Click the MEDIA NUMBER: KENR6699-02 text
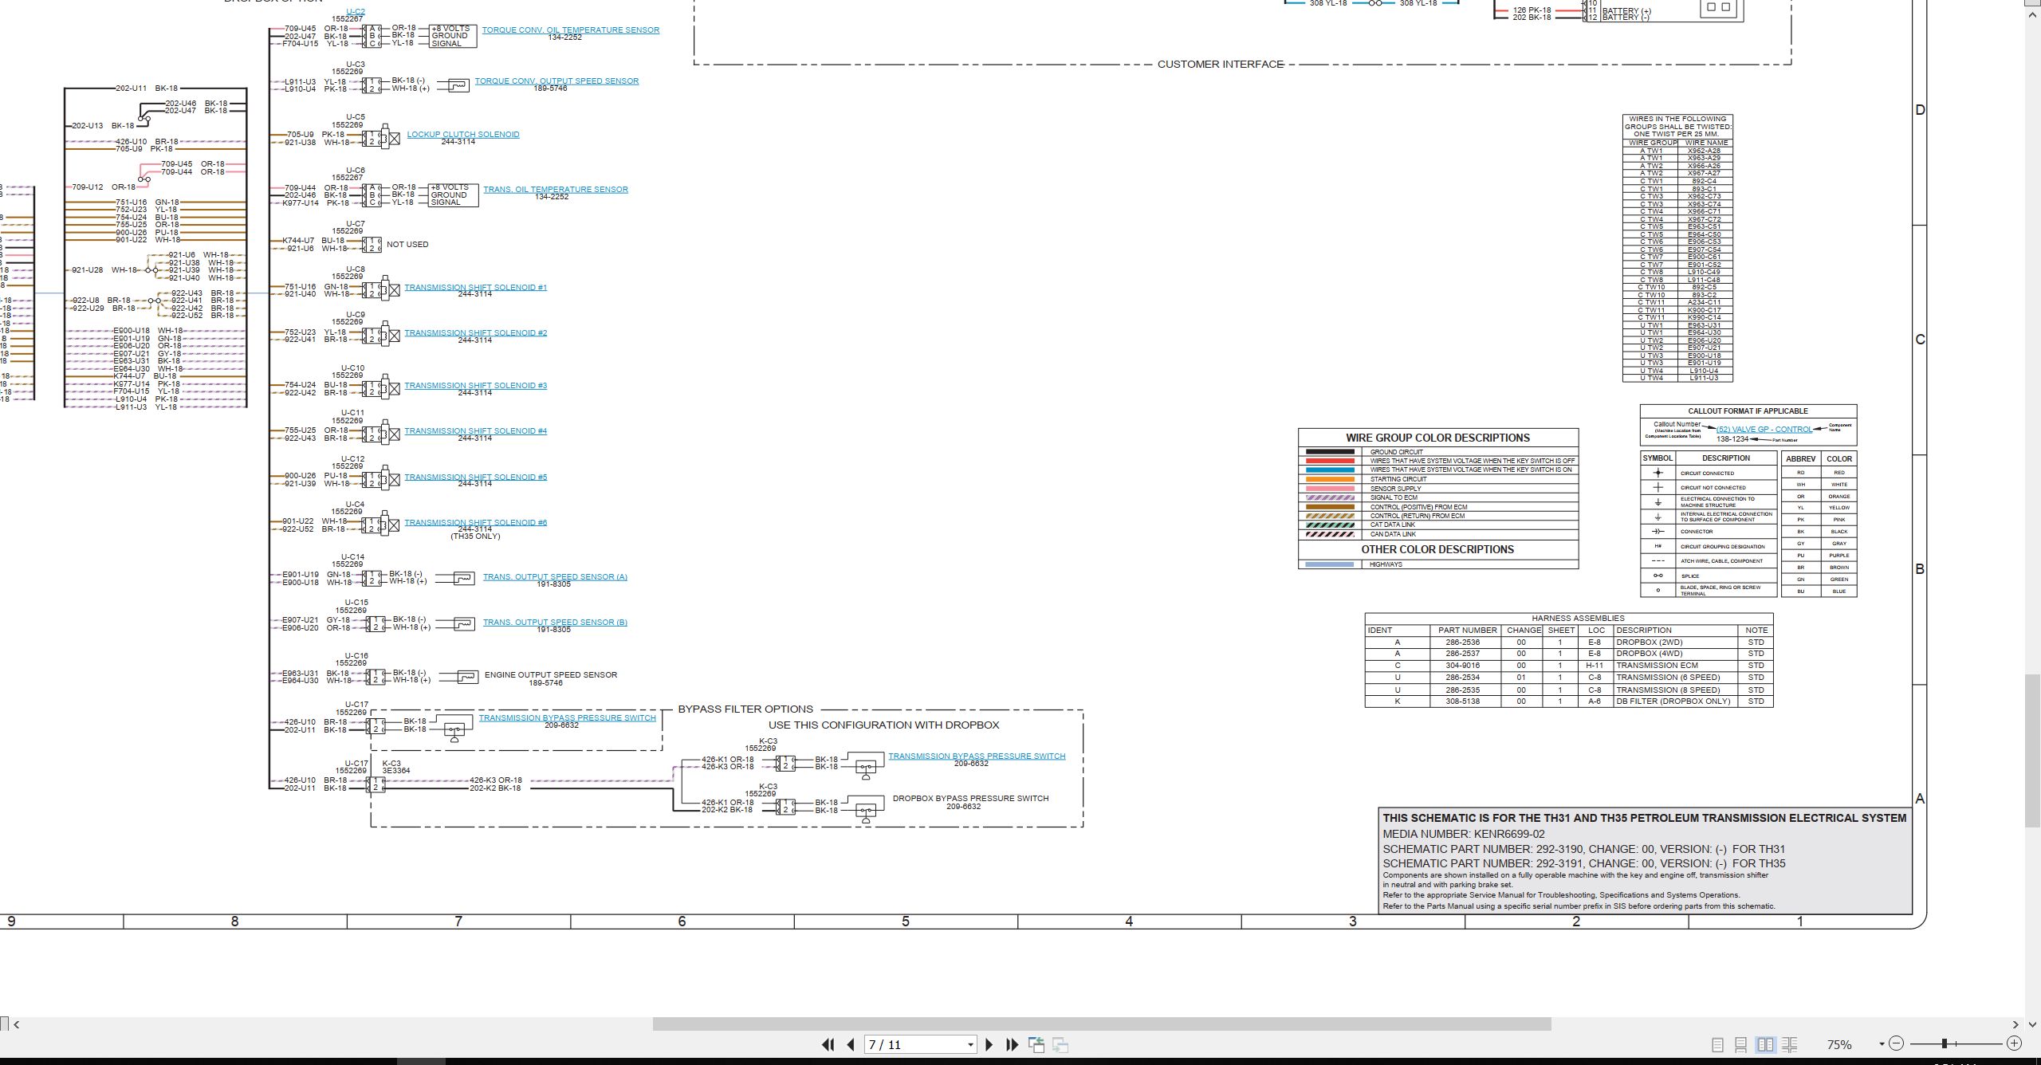Image resolution: width=2041 pixels, height=1065 pixels. pos(1464,834)
